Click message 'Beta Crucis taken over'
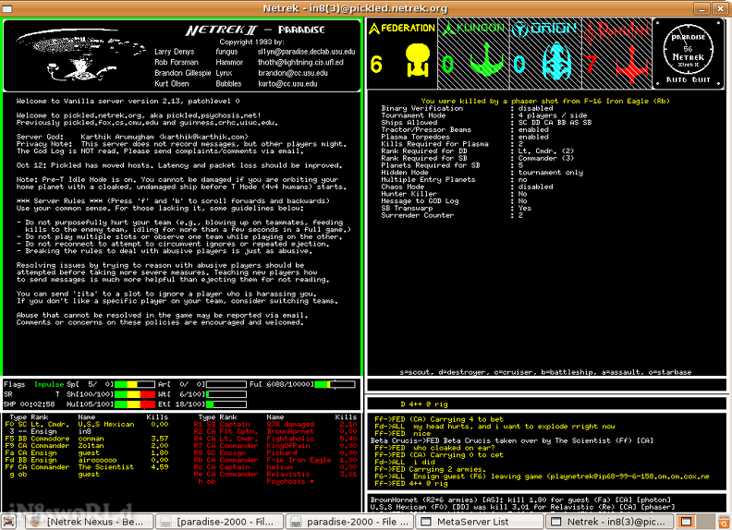The width and height of the screenshot is (732, 530). click(x=512, y=440)
